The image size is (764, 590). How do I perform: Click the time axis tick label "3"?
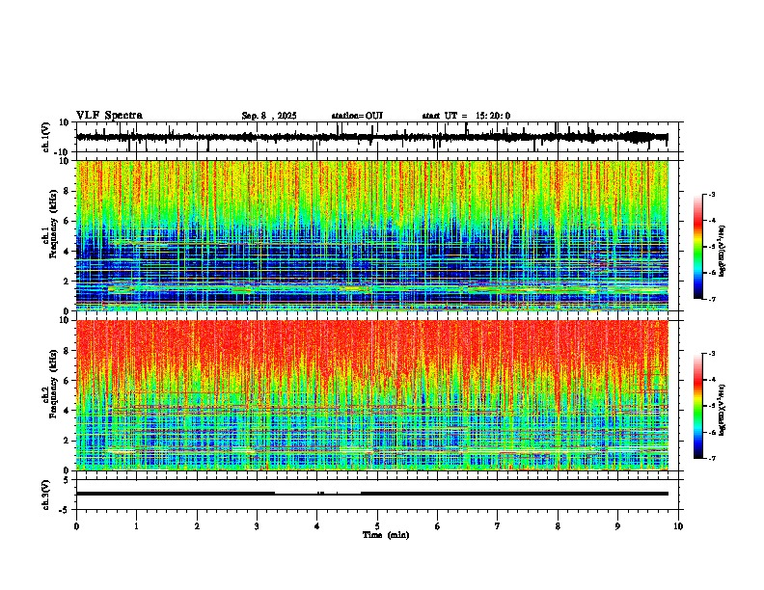point(257,526)
